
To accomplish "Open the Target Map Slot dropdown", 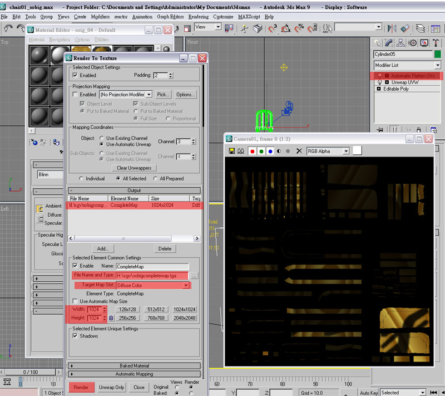I will (186, 285).
